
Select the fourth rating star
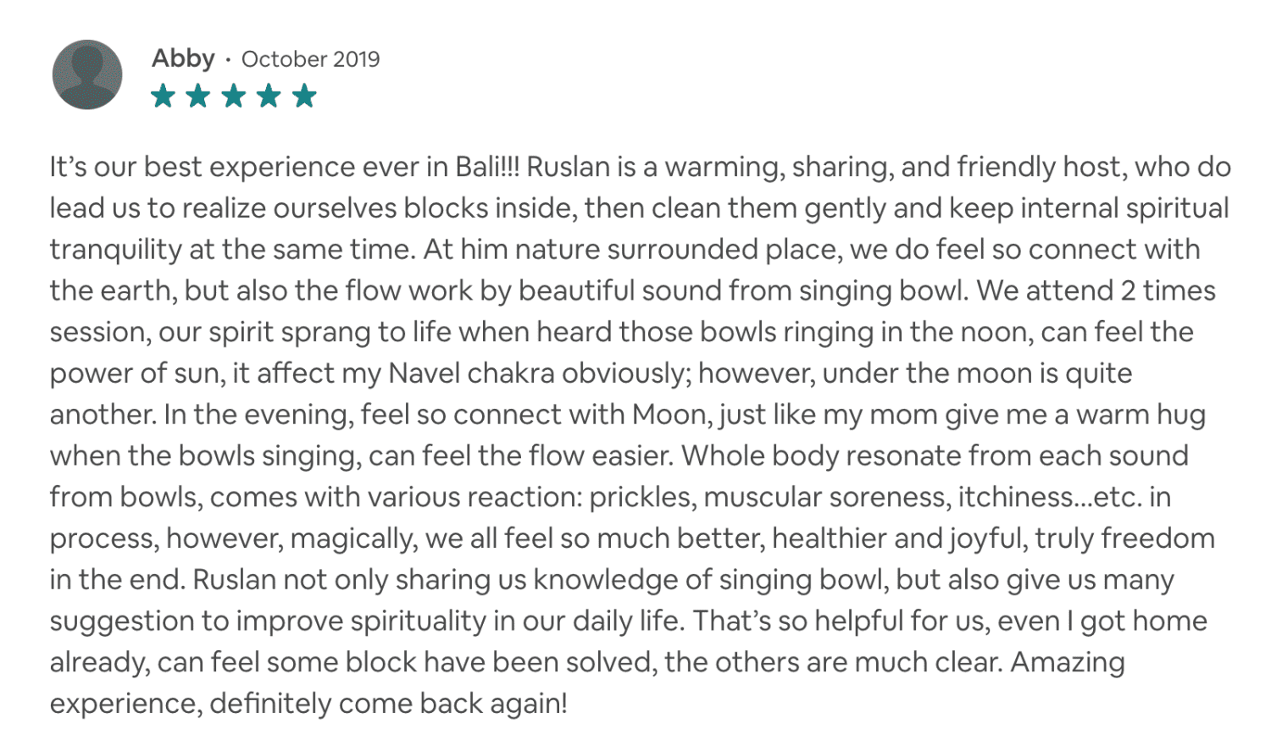coord(269,97)
